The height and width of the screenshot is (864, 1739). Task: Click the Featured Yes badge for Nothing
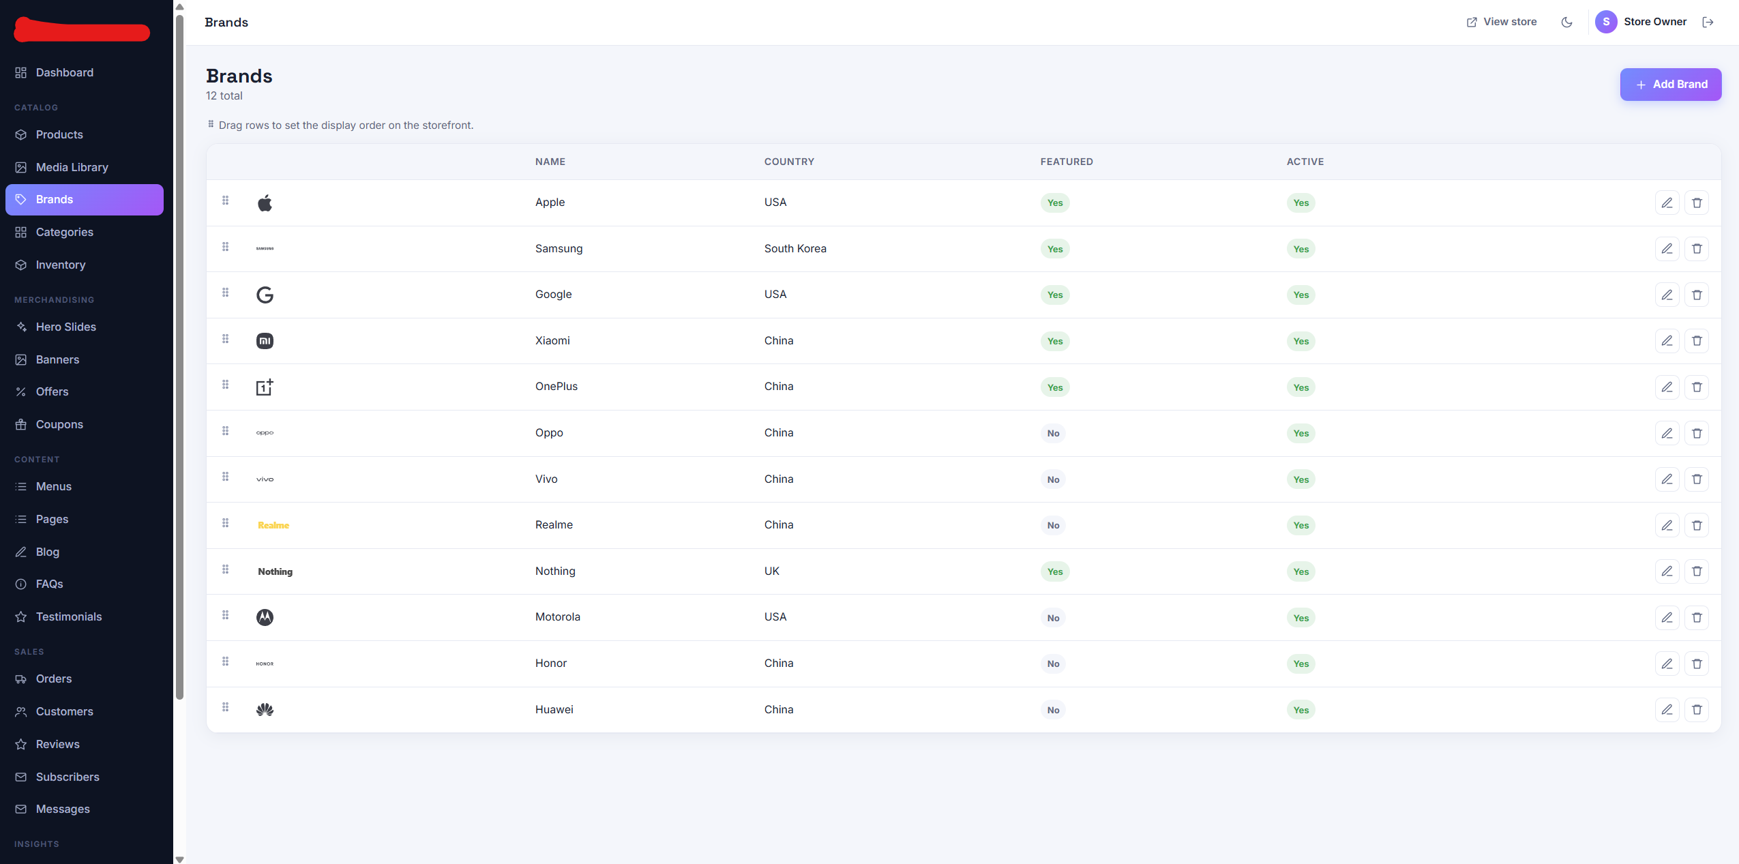pos(1055,572)
